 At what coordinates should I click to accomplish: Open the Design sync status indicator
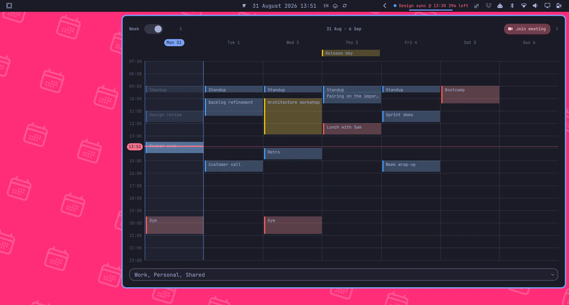(x=431, y=6)
